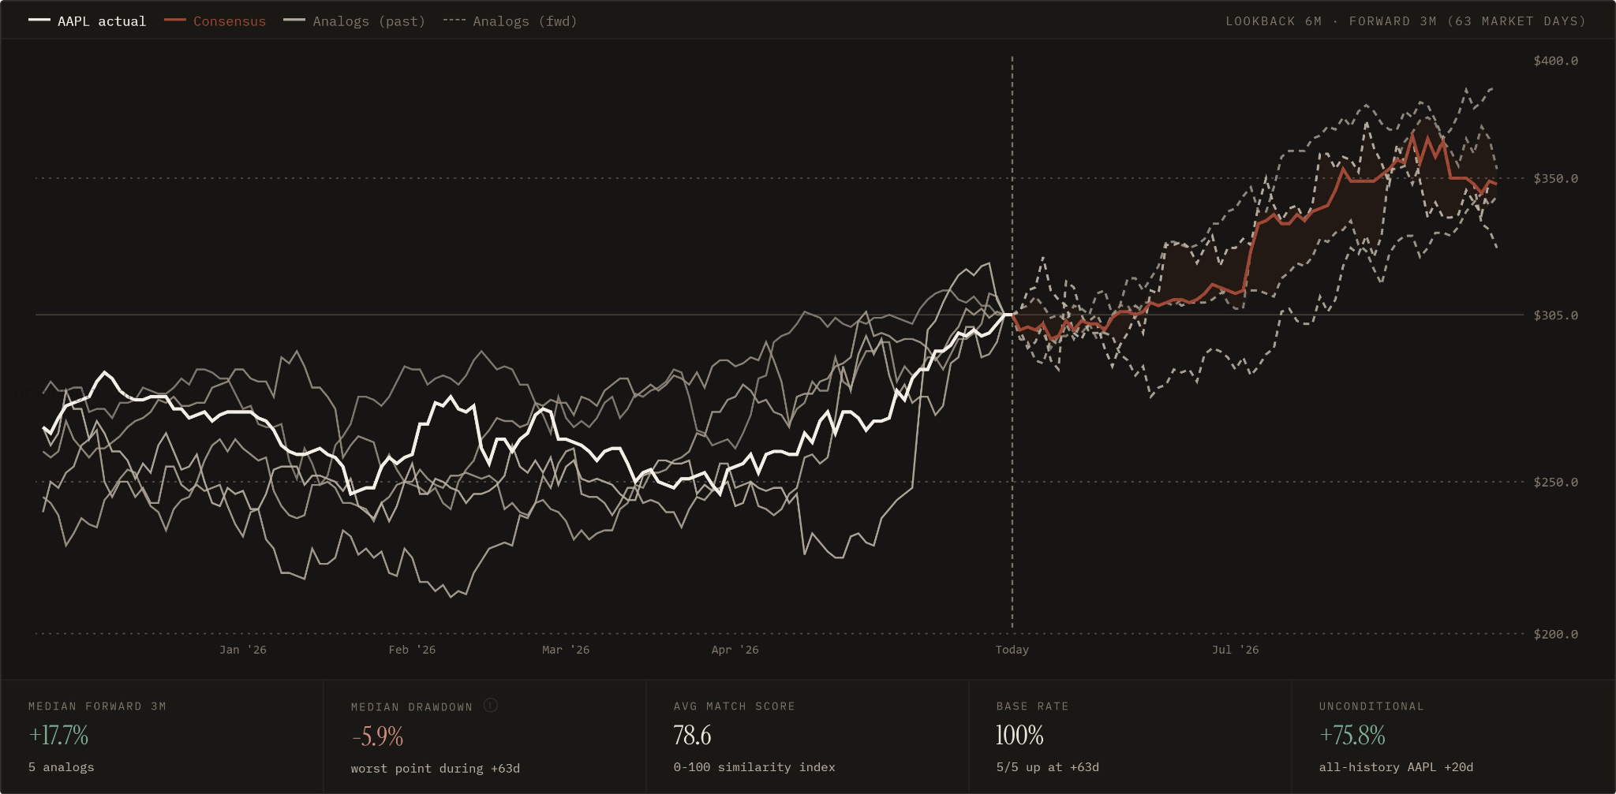Toggle the Consensus legend entry
The width and height of the screenshot is (1616, 794).
tap(215, 21)
